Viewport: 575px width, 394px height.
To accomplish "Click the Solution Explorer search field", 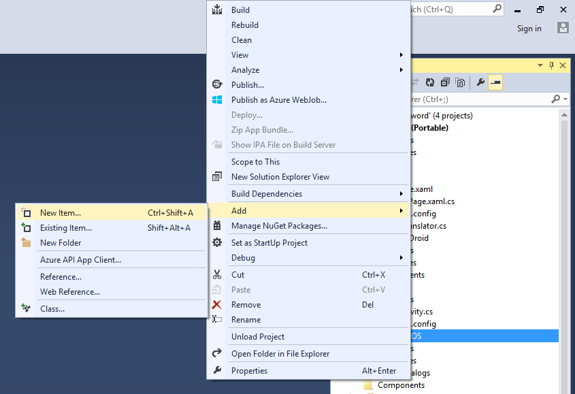I will click(480, 99).
